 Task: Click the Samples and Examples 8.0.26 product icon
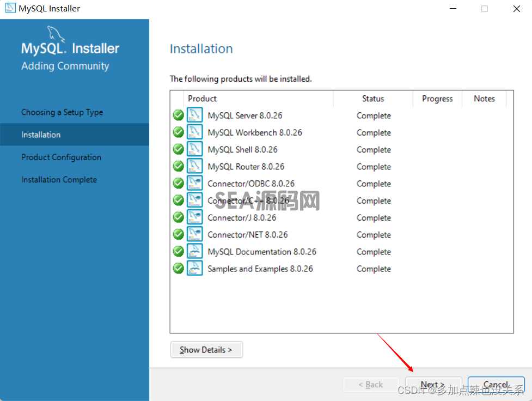pos(195,268)
